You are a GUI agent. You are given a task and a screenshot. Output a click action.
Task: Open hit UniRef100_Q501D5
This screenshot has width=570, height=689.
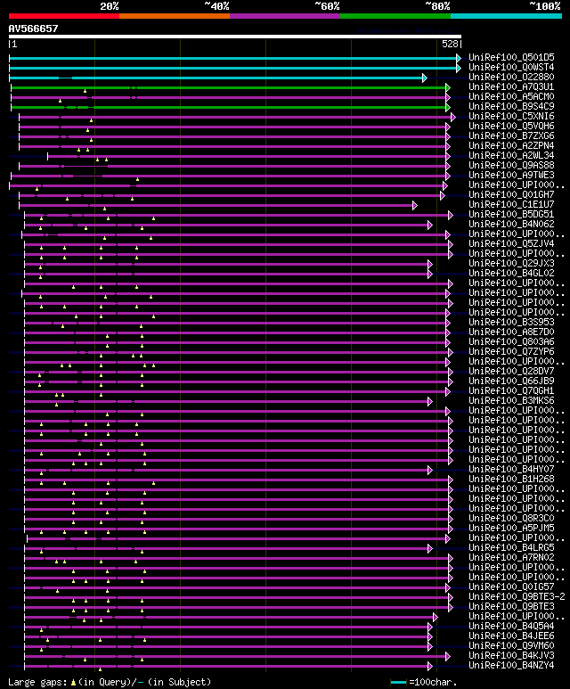[x=511, y=57]
